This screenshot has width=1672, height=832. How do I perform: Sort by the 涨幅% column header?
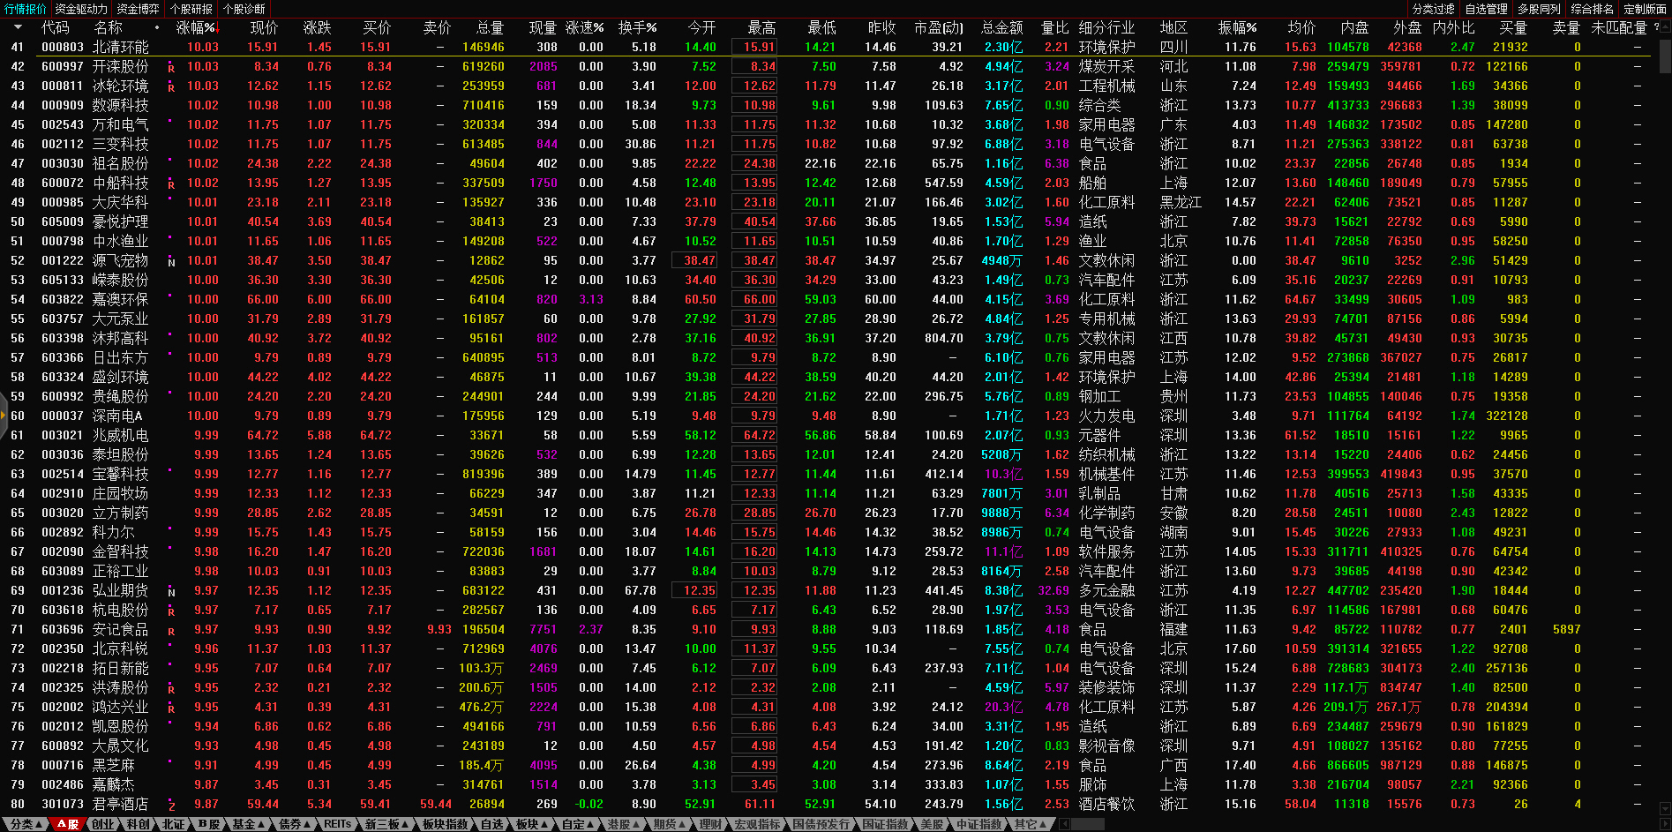(196, 27)
